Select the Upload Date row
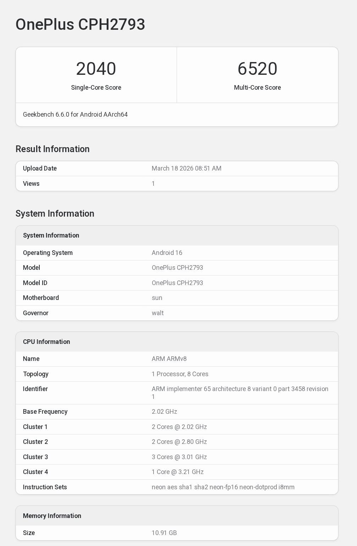This screenshot has height=546, width=357. tap(39, 168)
